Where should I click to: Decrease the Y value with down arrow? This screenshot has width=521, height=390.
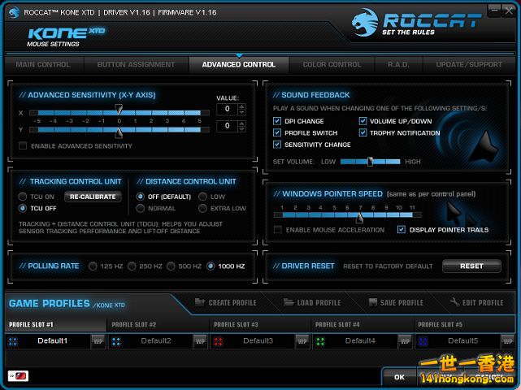(242, 129)
